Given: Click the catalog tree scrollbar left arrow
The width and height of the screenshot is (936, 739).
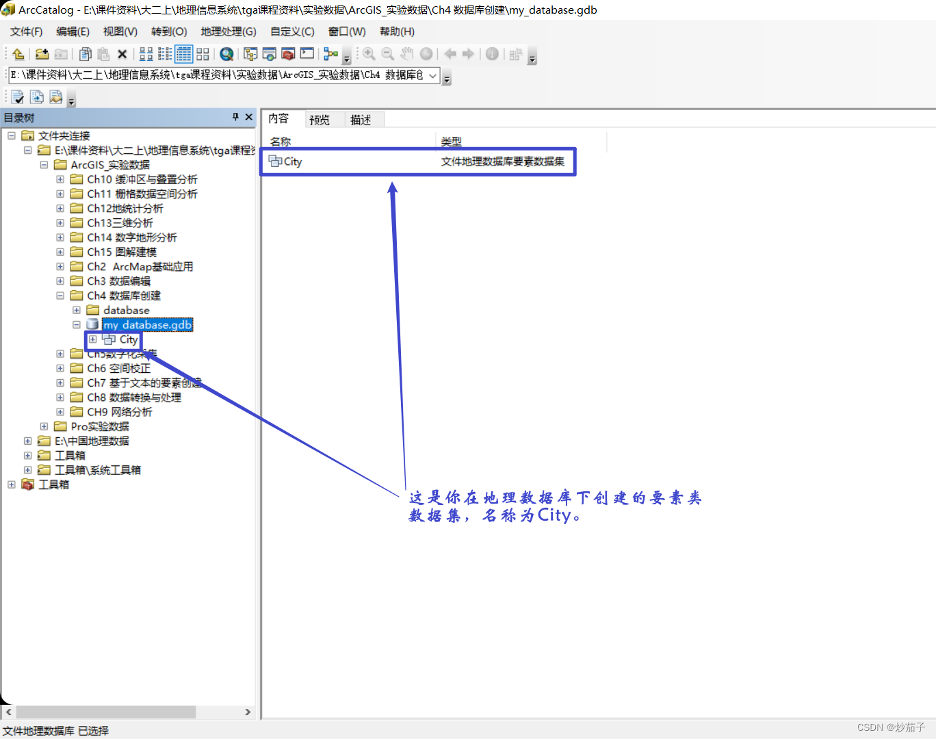Looking at the screenshot, I should (8, 712).
